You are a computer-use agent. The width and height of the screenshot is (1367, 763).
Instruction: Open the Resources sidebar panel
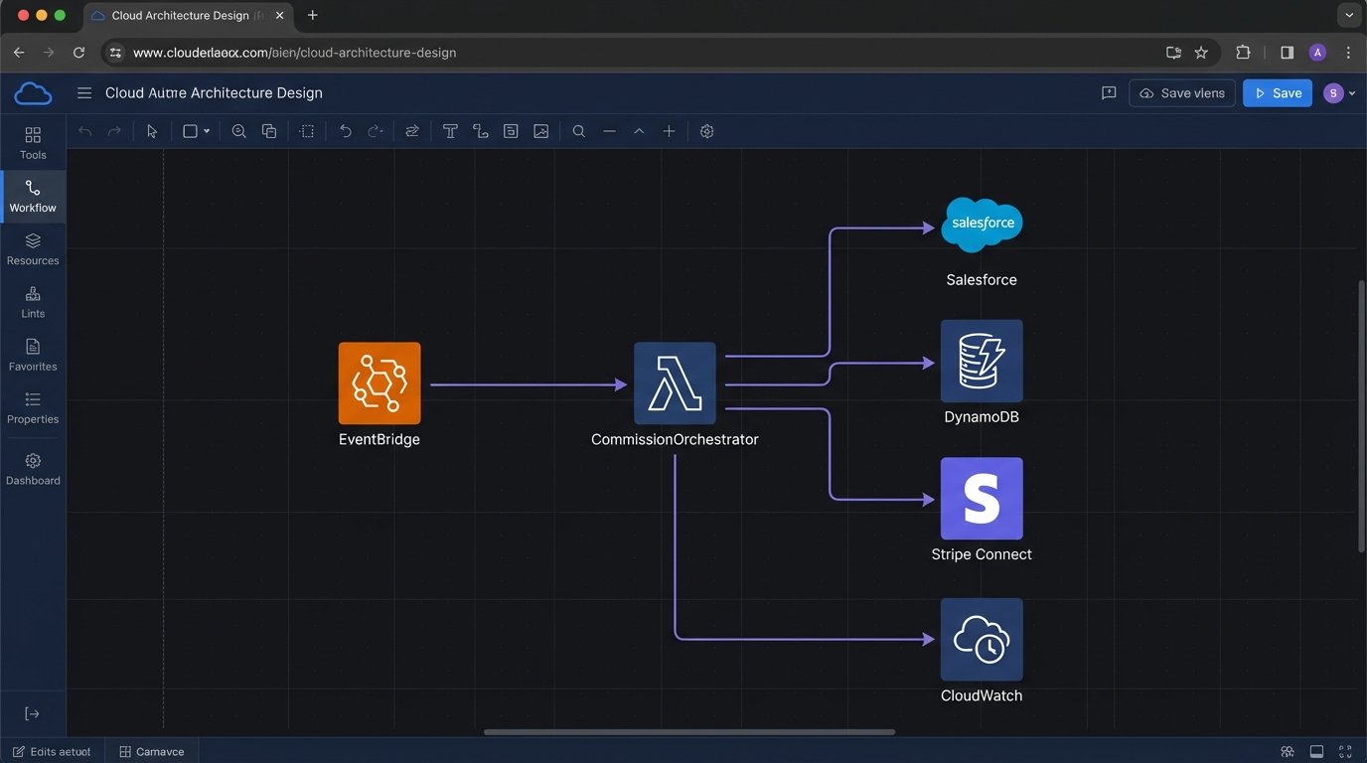33,248
